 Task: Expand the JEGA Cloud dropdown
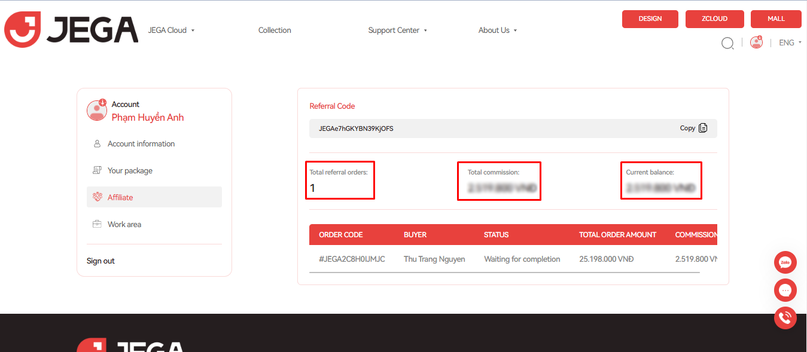(172, 30)
